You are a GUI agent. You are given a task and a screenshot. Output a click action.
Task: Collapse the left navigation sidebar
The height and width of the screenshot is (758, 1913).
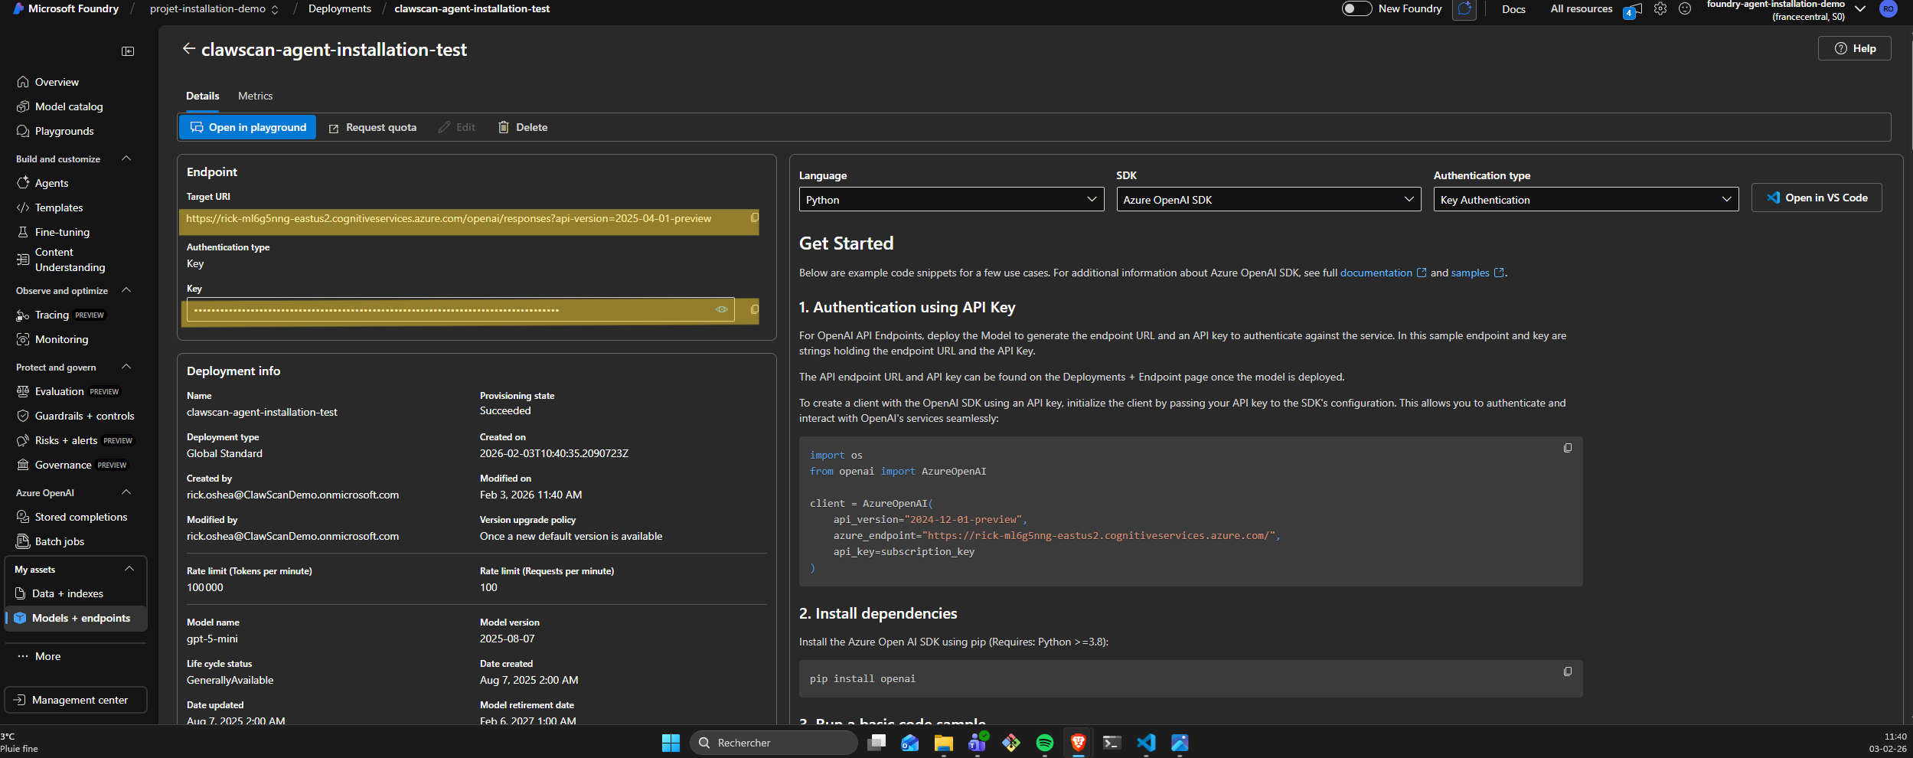[x=128, y=51]
